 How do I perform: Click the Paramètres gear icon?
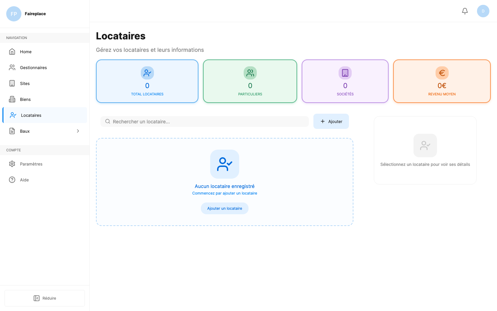pyautogui.click(x=13, y=164)
